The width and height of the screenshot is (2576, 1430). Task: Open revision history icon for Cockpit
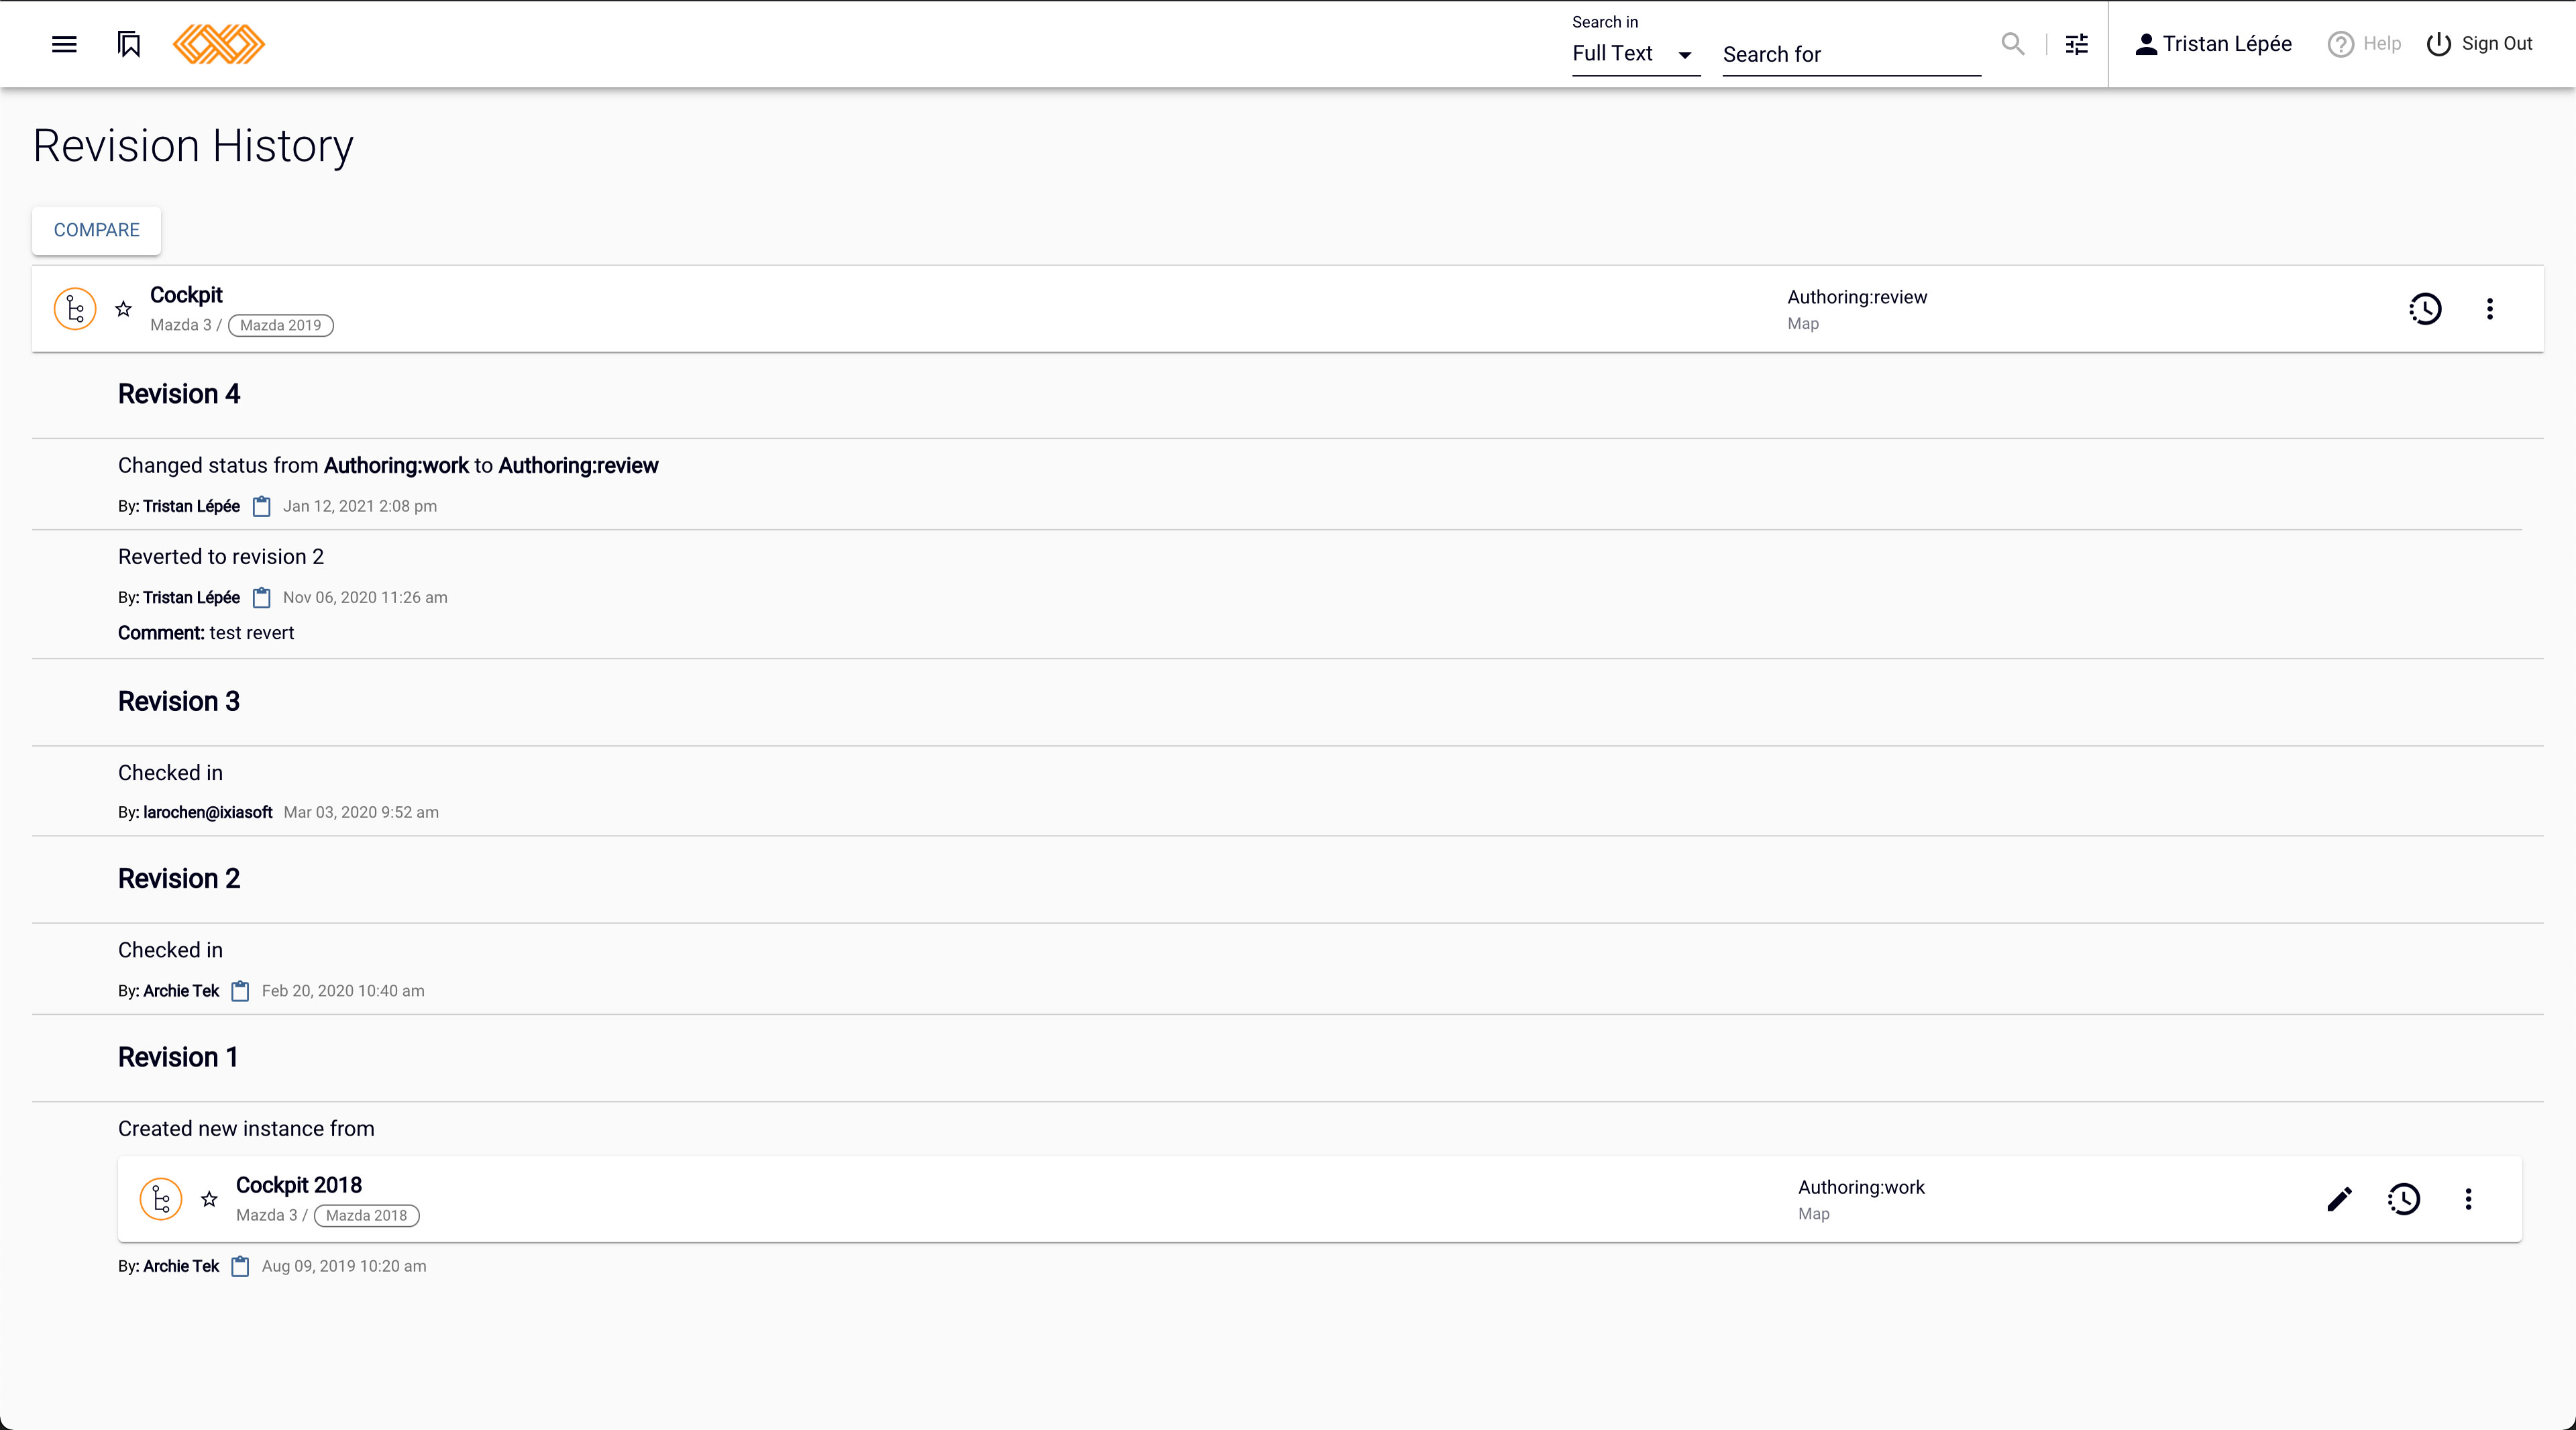(x=2425, y=309)
